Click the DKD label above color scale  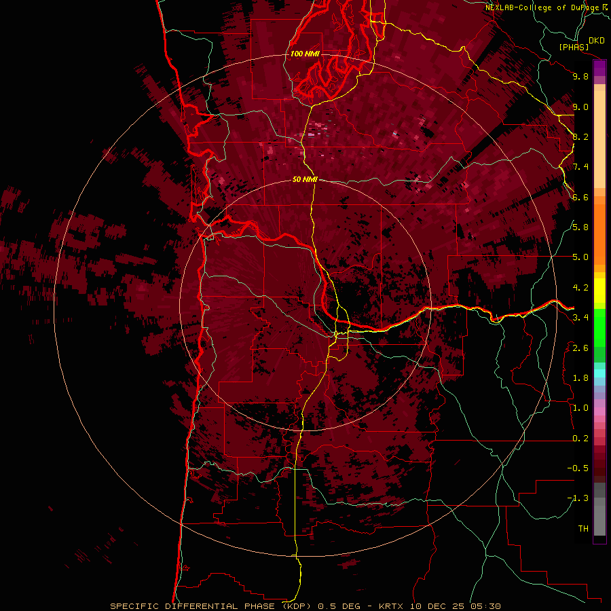click(x=597, y=41)
